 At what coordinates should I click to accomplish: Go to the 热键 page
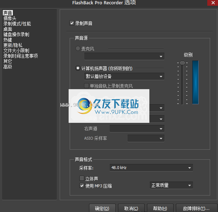tap(8, 40)
